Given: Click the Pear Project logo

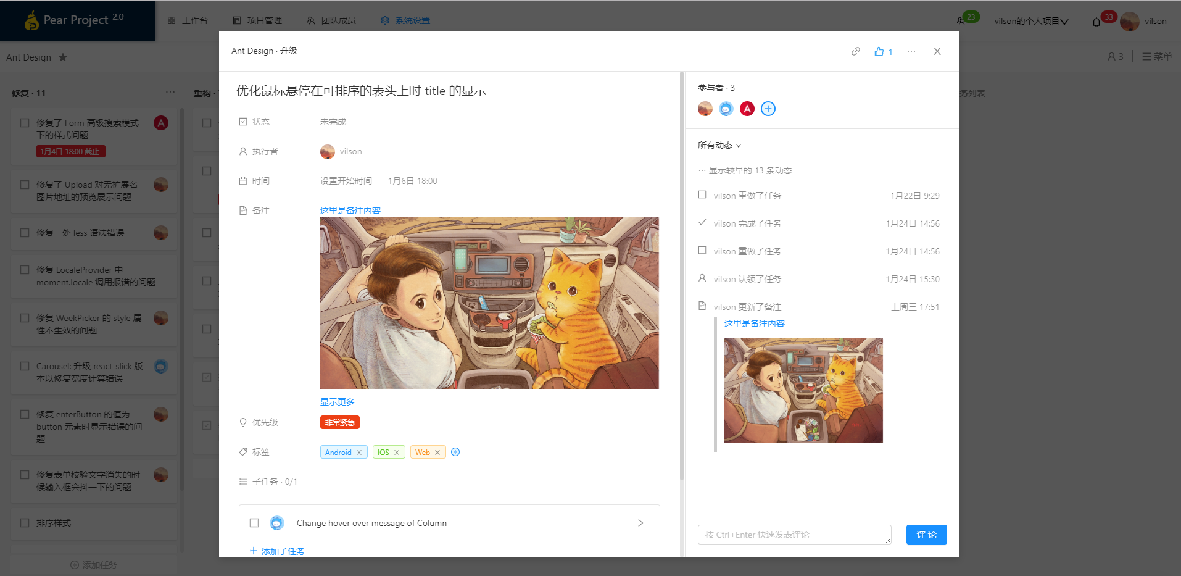Looking at the screenshot, I should (x=75, y=20).
